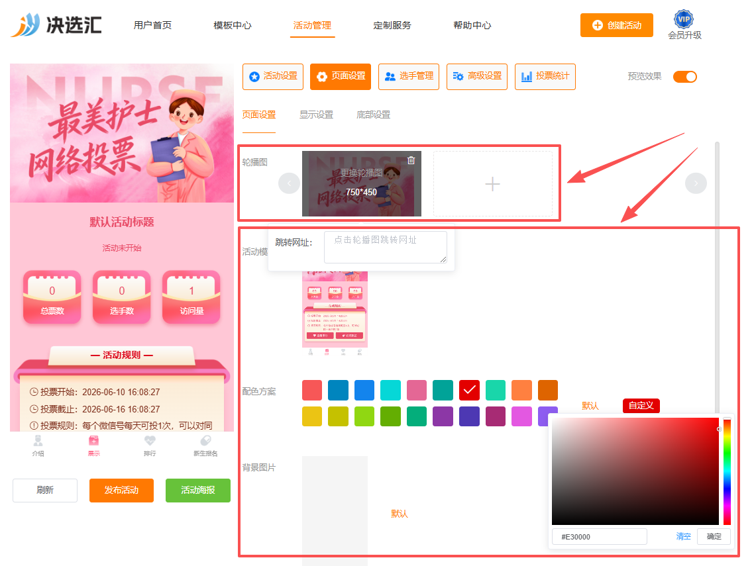Click the 活动海报 button
The width and height of the screenshot is (754, 566).
tap(197, 490)
